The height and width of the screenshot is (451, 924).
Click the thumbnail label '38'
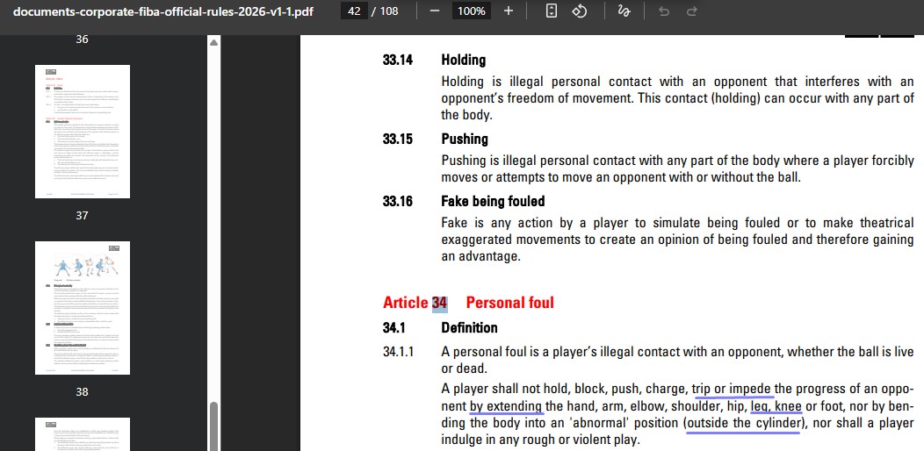click(x=83, y=392)
